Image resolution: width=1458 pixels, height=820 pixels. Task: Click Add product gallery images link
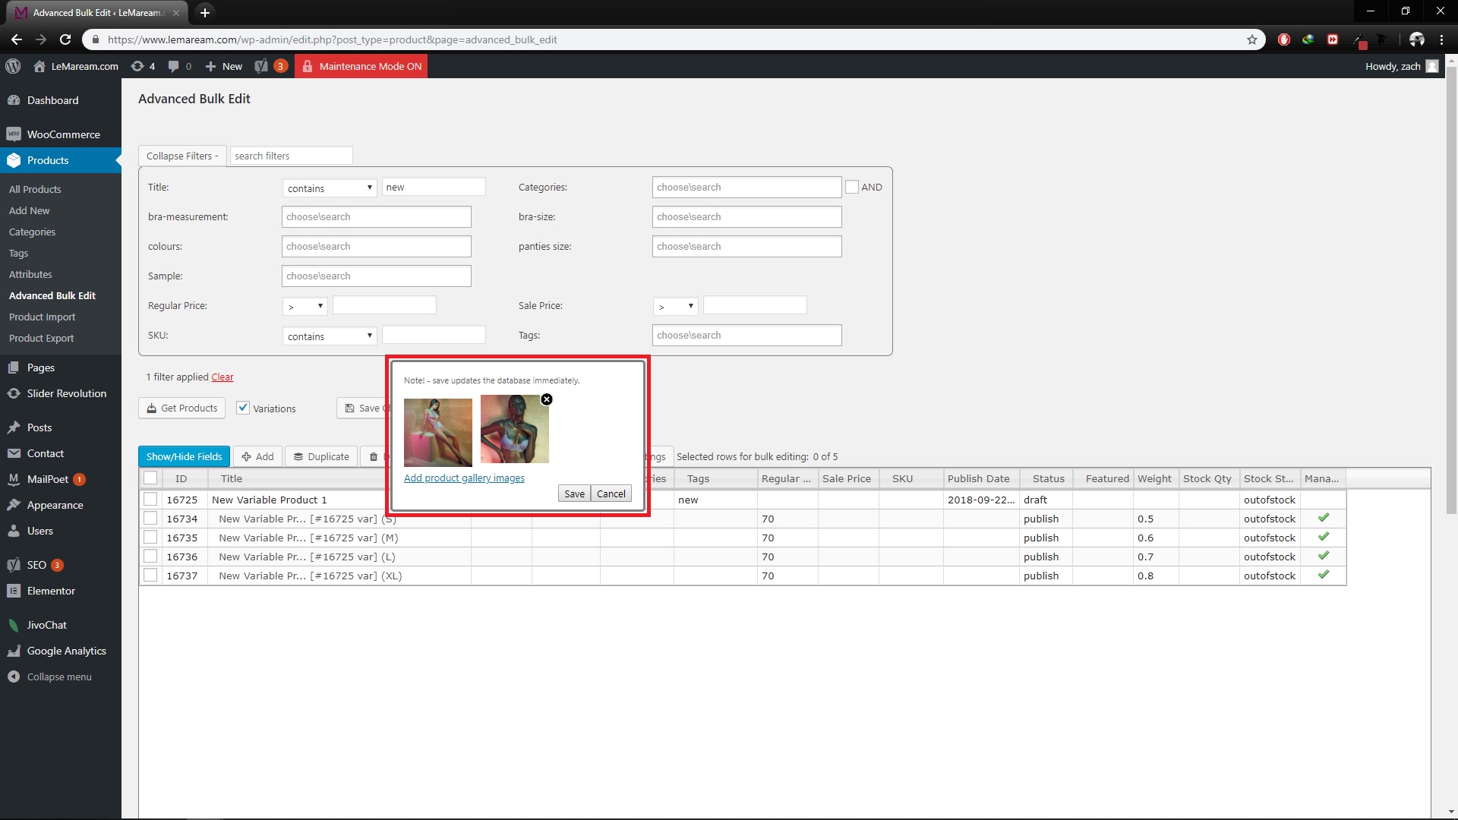[464, 478]
